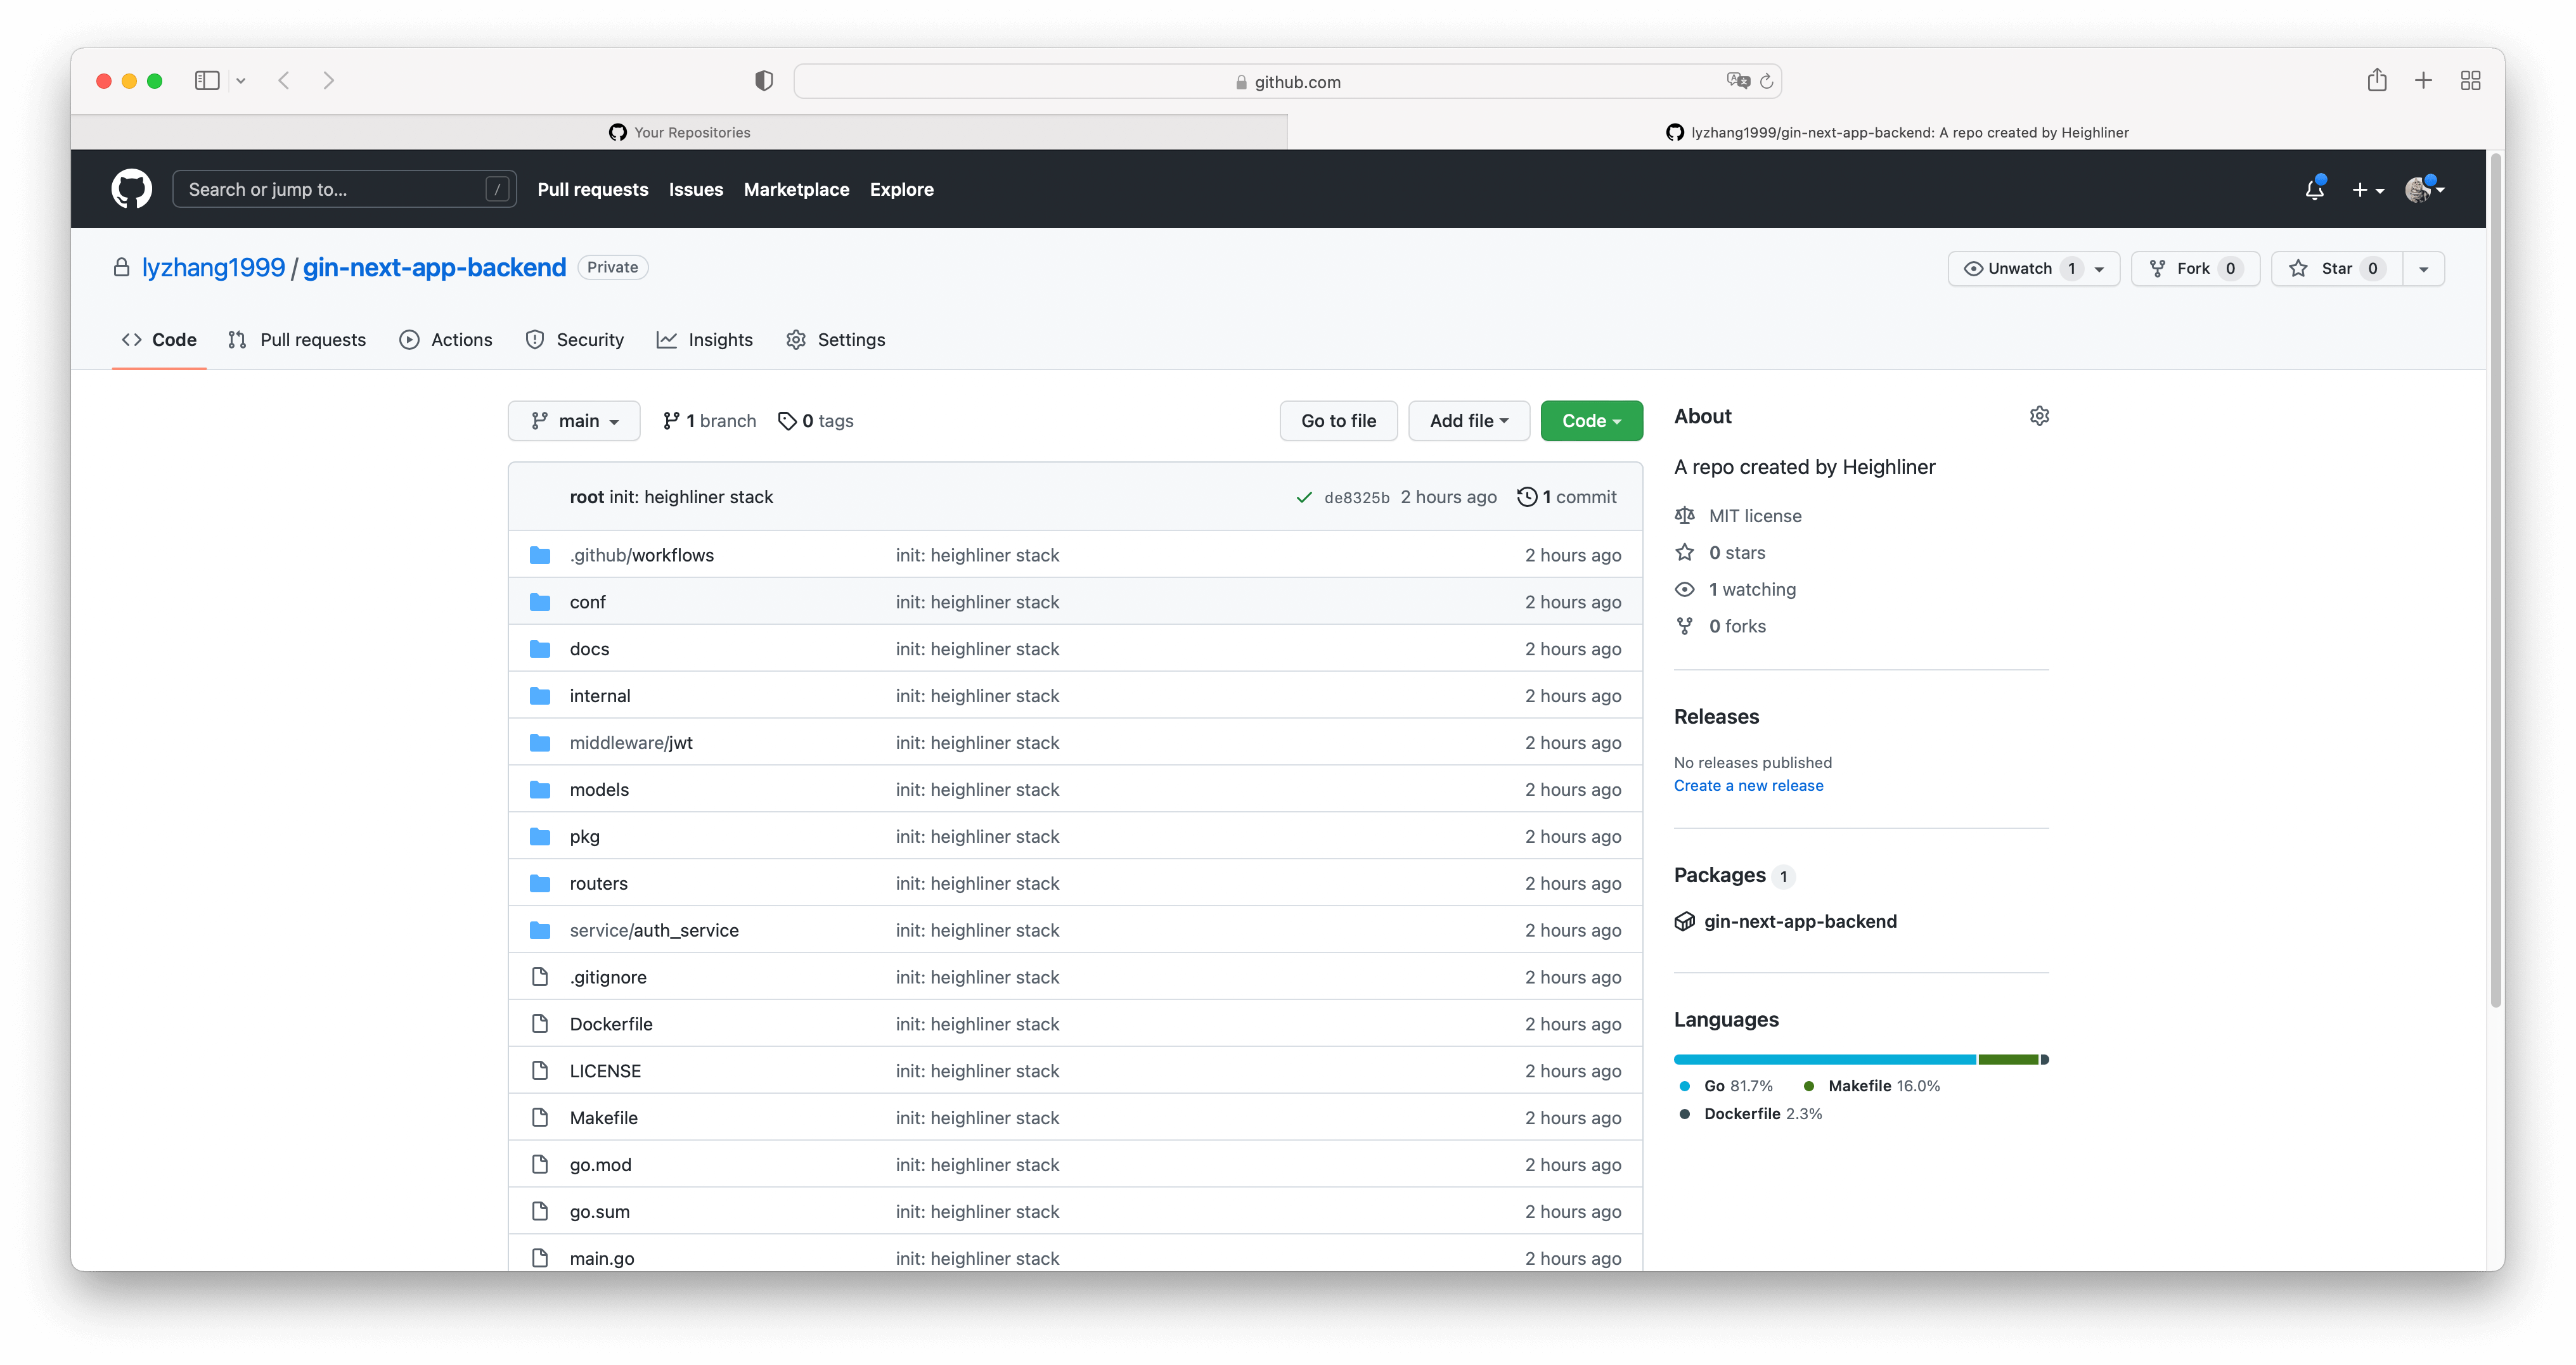Open the 1 branch link

709,421
